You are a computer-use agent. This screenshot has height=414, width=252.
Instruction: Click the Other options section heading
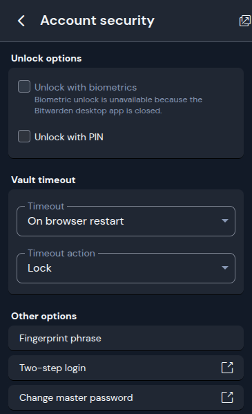(x=43, y=316)
